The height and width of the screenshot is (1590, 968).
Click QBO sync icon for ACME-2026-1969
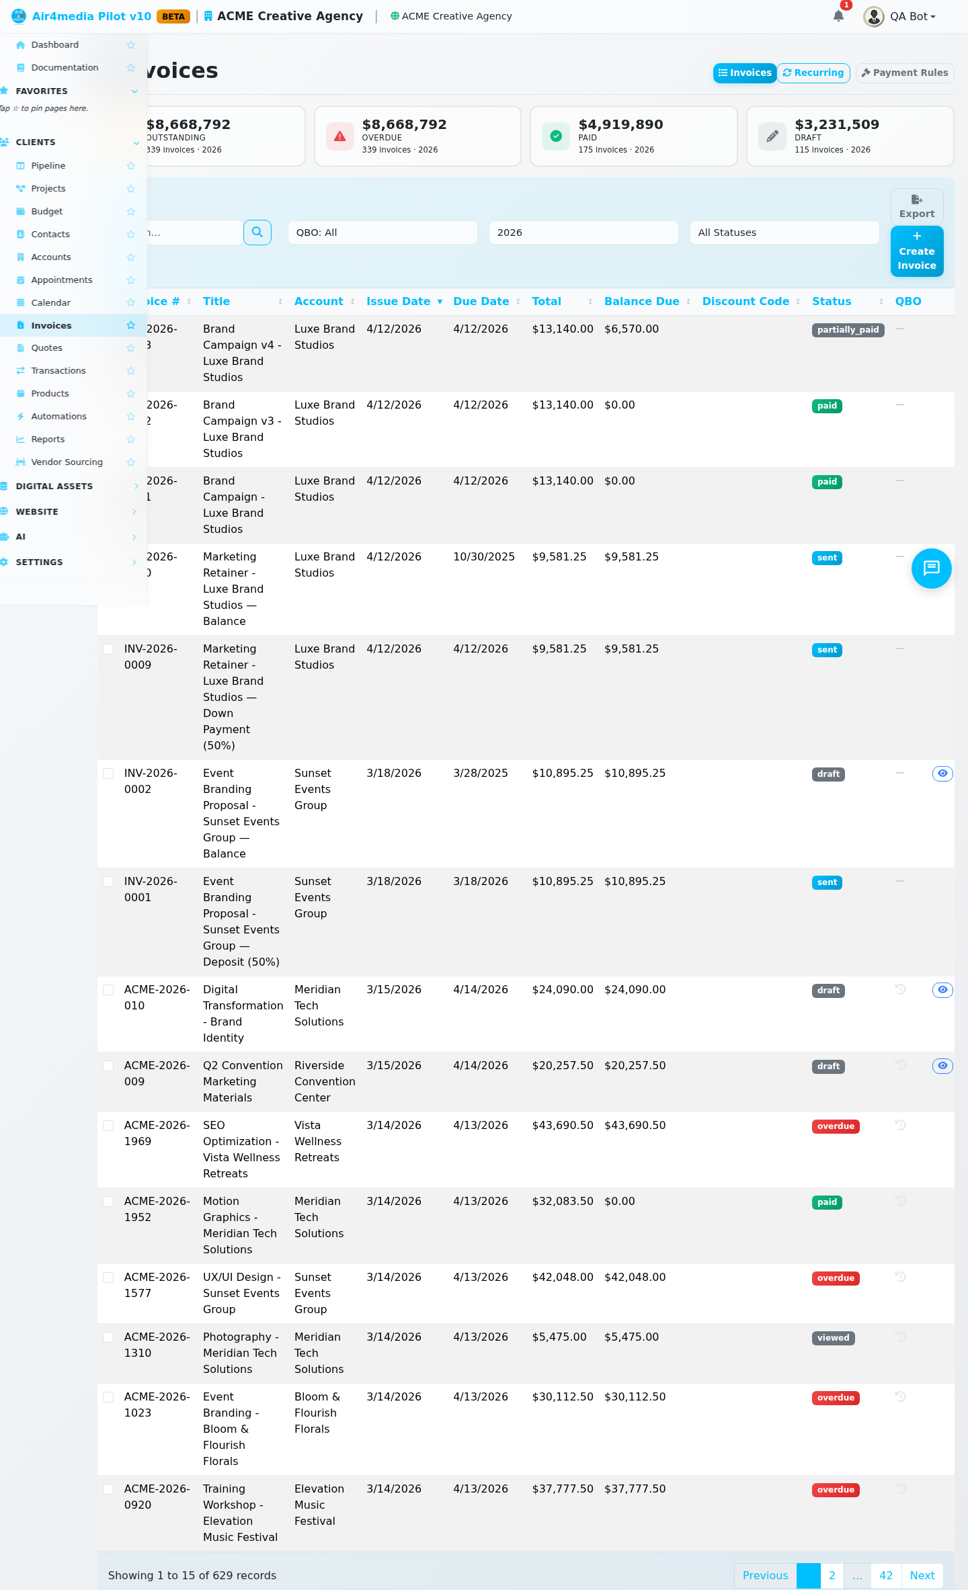pos(900,1125)
